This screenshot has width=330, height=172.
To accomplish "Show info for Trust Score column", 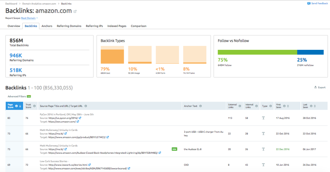I will (34, 106).
